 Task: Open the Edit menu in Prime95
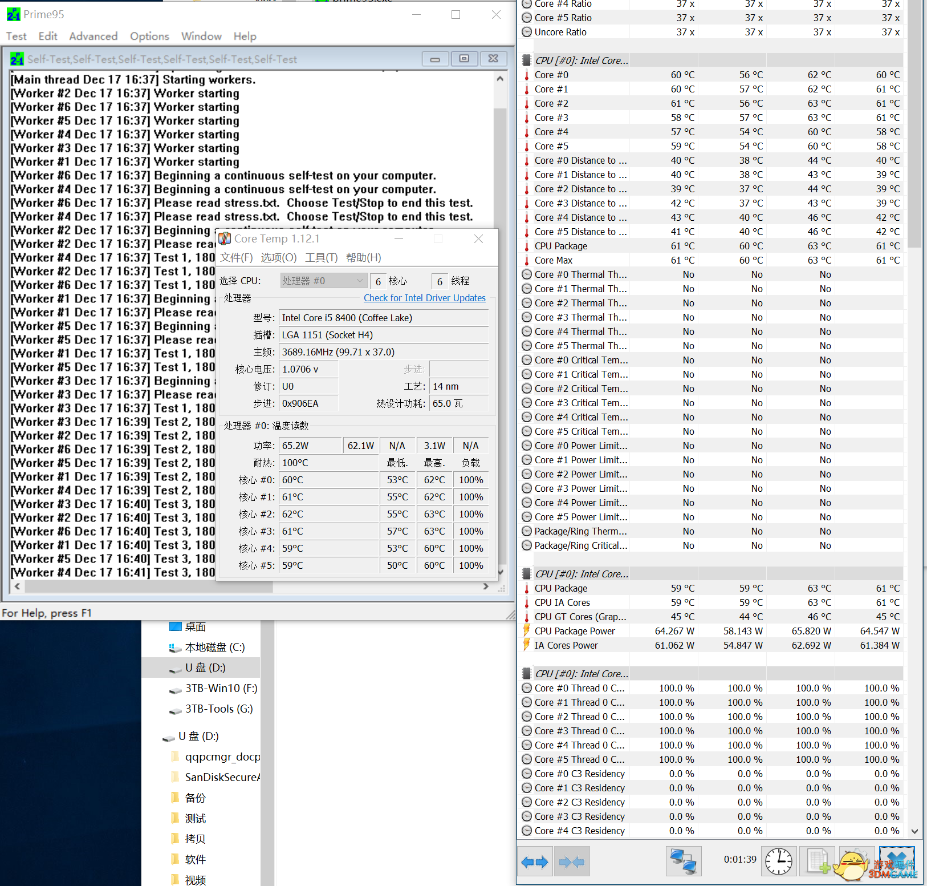(x=48, y=36)
